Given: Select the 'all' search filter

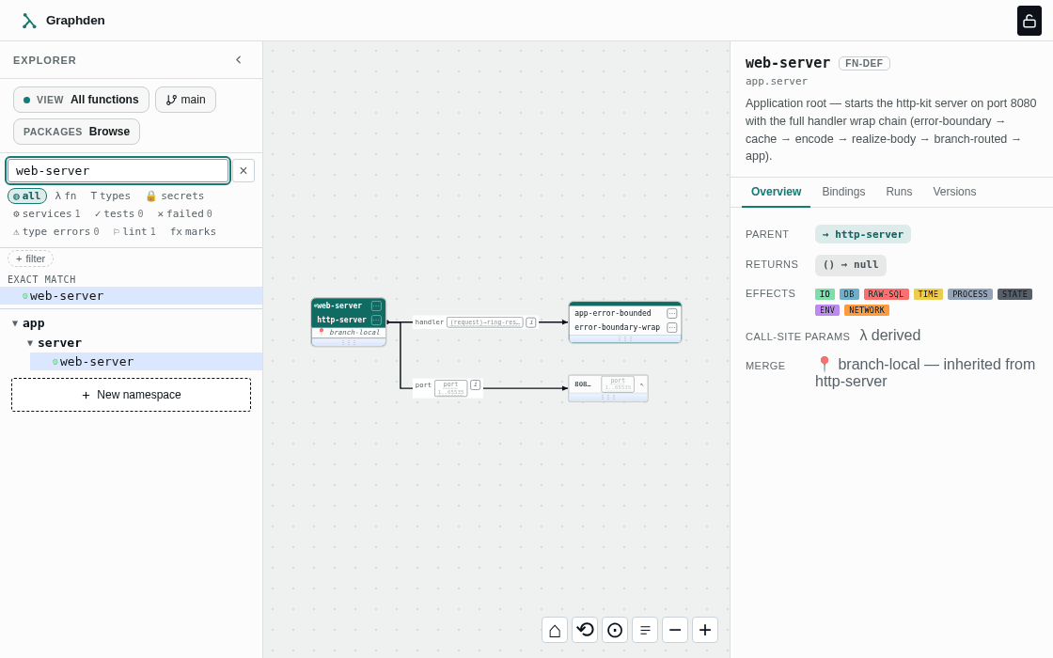Looking at the screenshot, I should [27, 196].
